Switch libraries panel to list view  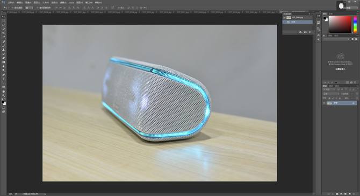356,39
